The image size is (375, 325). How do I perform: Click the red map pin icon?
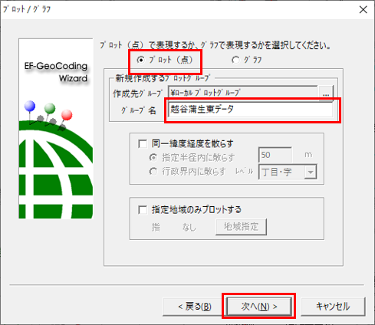(x=67, y=115)
